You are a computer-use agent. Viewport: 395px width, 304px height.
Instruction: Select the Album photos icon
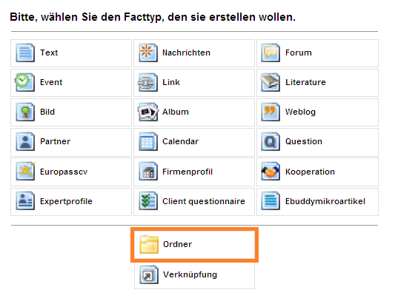(x=148, y=112)
